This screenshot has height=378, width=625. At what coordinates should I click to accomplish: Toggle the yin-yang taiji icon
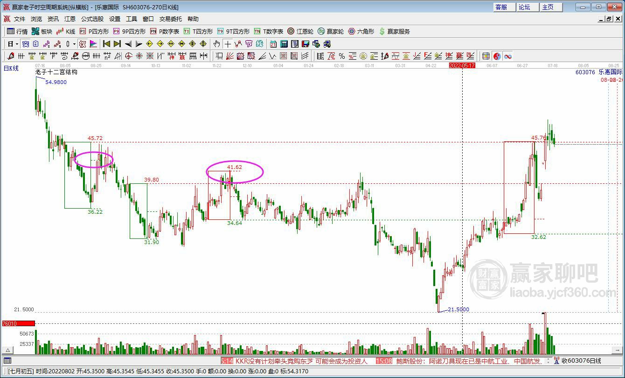(x=497, y=56)
